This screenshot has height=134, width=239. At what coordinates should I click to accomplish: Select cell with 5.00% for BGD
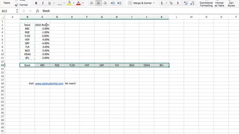42,51
